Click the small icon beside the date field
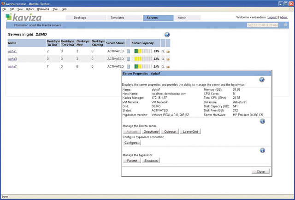The height and width of the screenshot is (200, 295). pos(285,25)
